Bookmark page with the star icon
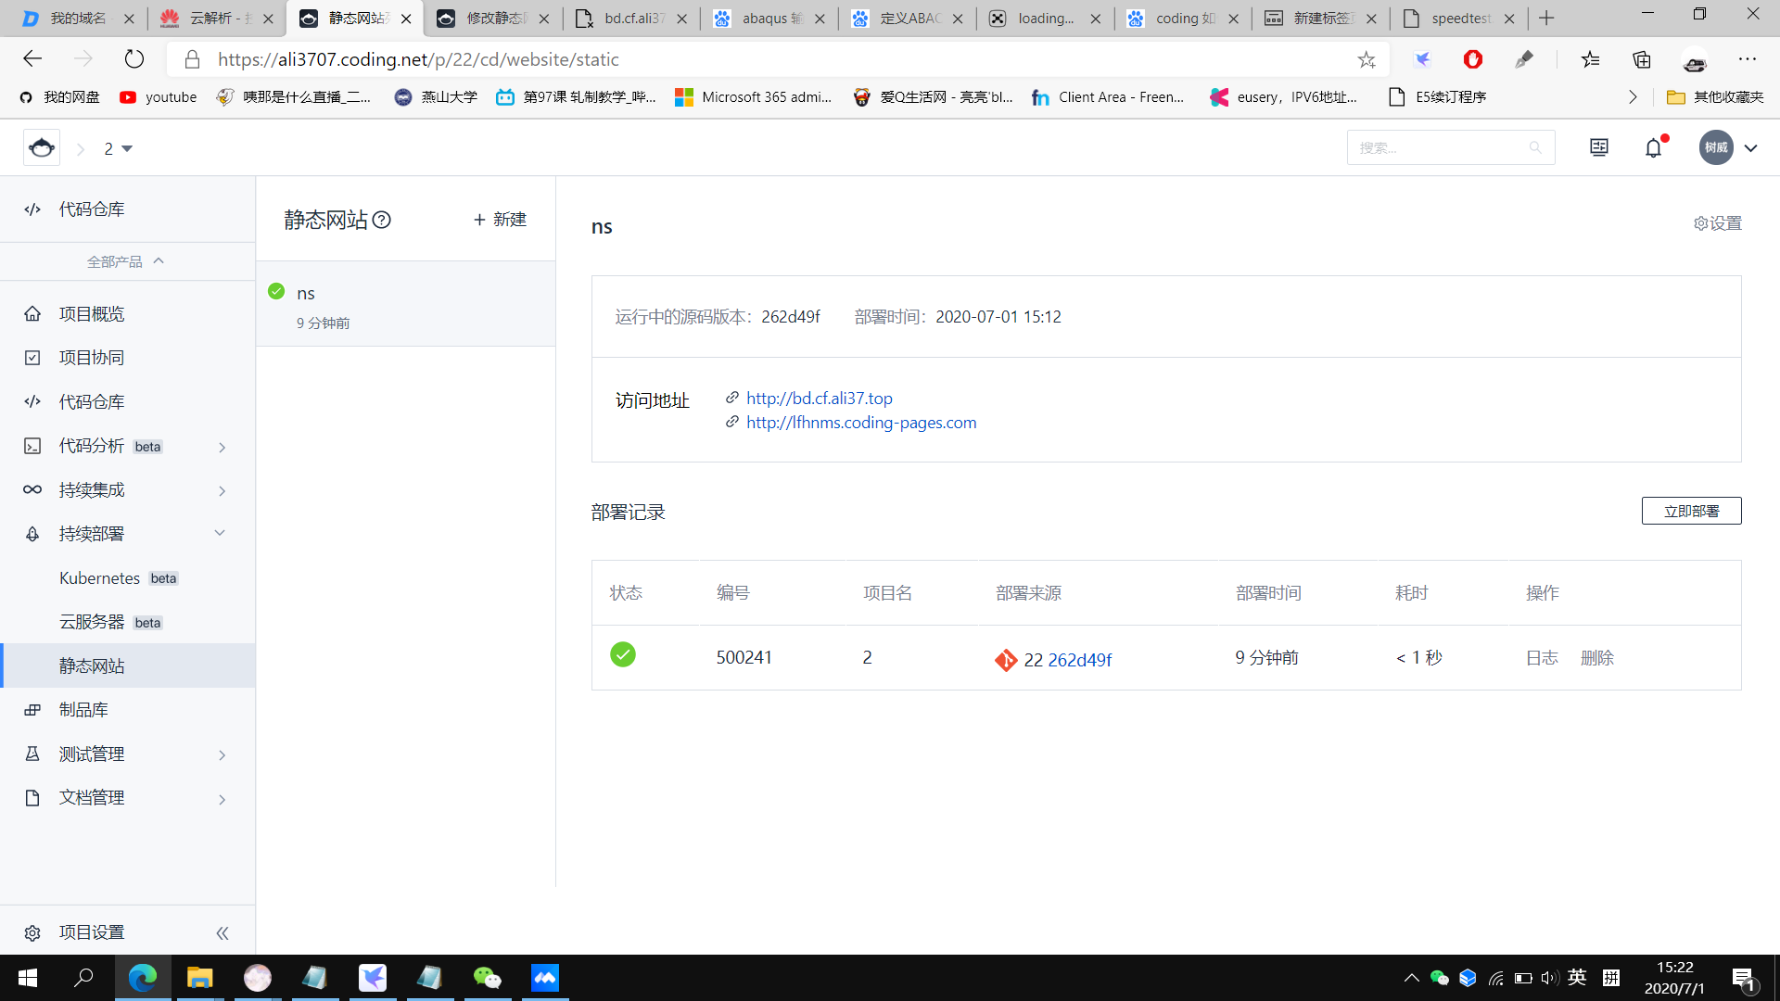 click(x=1367, y=60)
